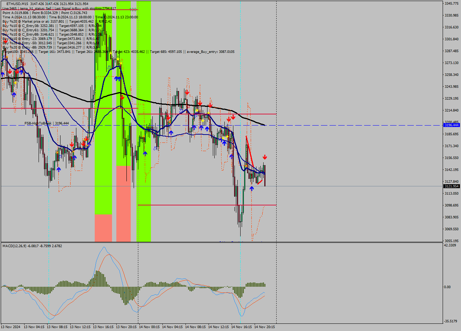
Task: Click the 3345.775 price scale label
Action: (x=452, y=3)
